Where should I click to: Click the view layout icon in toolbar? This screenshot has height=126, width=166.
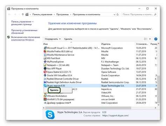(146, 39)
